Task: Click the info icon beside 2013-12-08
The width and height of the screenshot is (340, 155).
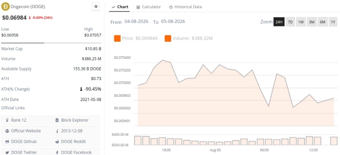Action: (57, 131)
